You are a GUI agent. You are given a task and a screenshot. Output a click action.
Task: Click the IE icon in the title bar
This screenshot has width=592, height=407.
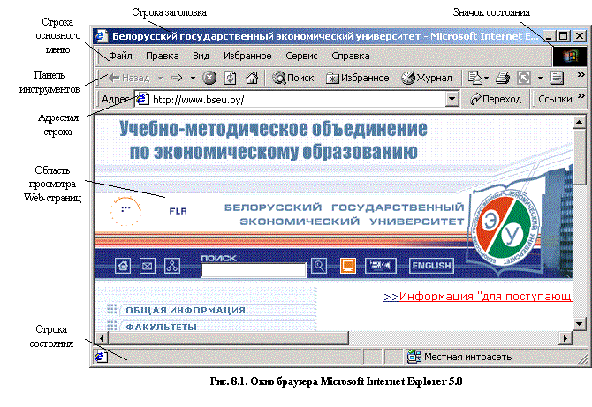(102, 36)
